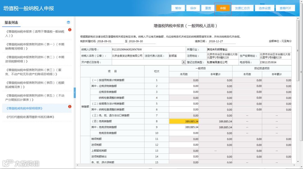
Task: Click the layers icon beside 报表列表
Action: click(68, 22)
